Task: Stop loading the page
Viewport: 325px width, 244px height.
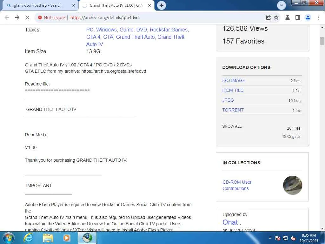Action: [x=27, y=18]
